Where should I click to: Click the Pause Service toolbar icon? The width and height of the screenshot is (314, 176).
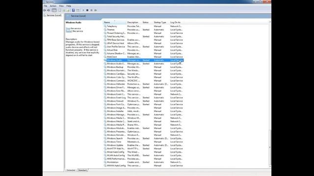[92, 10]
